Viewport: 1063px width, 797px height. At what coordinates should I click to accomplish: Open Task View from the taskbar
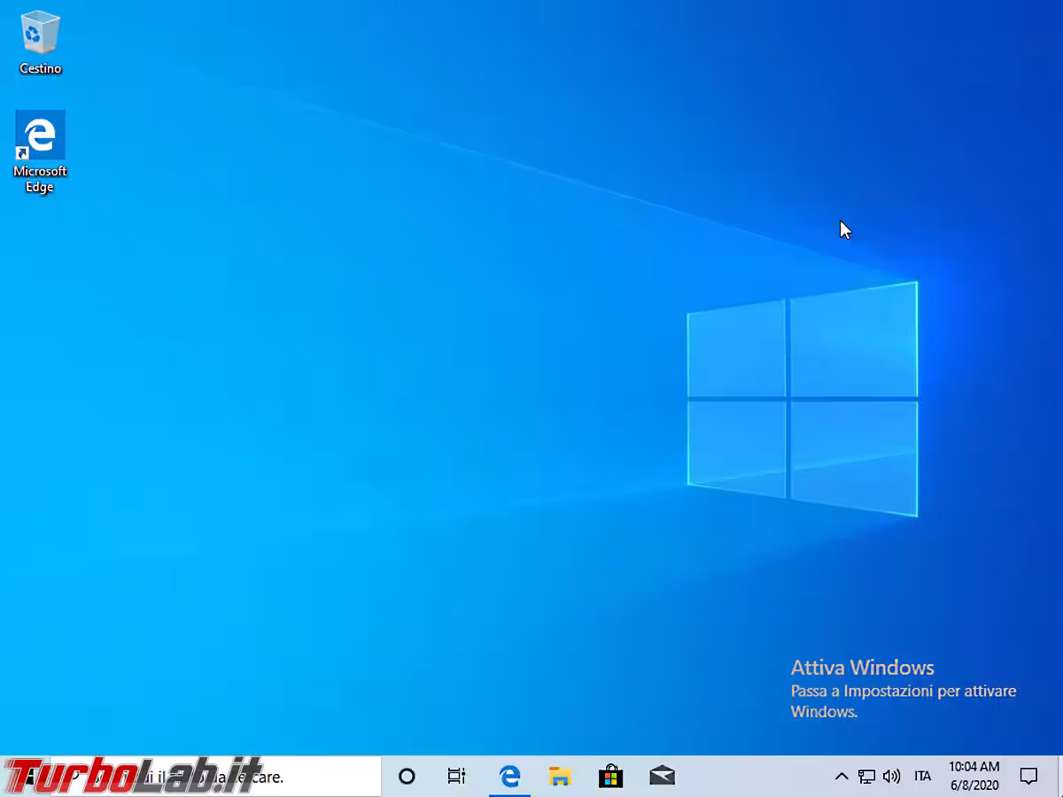click(456, 777)
